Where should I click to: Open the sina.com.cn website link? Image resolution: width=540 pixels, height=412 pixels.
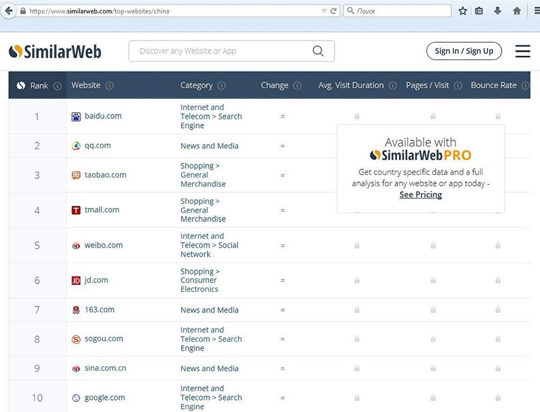coord(106,368)
